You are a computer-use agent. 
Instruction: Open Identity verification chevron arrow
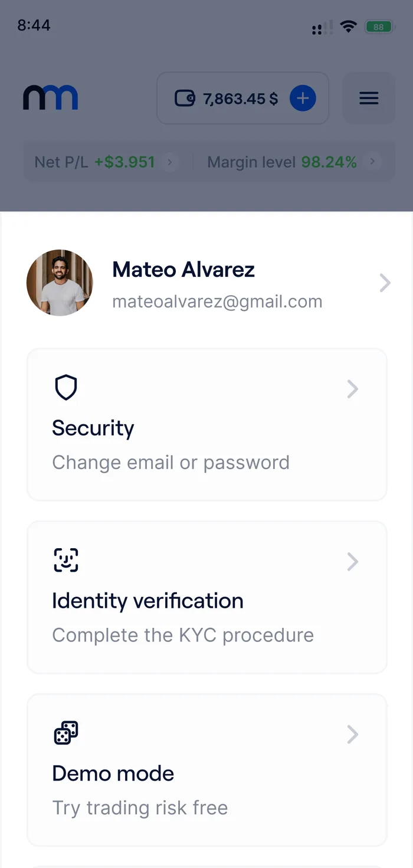tap(353, 562)
